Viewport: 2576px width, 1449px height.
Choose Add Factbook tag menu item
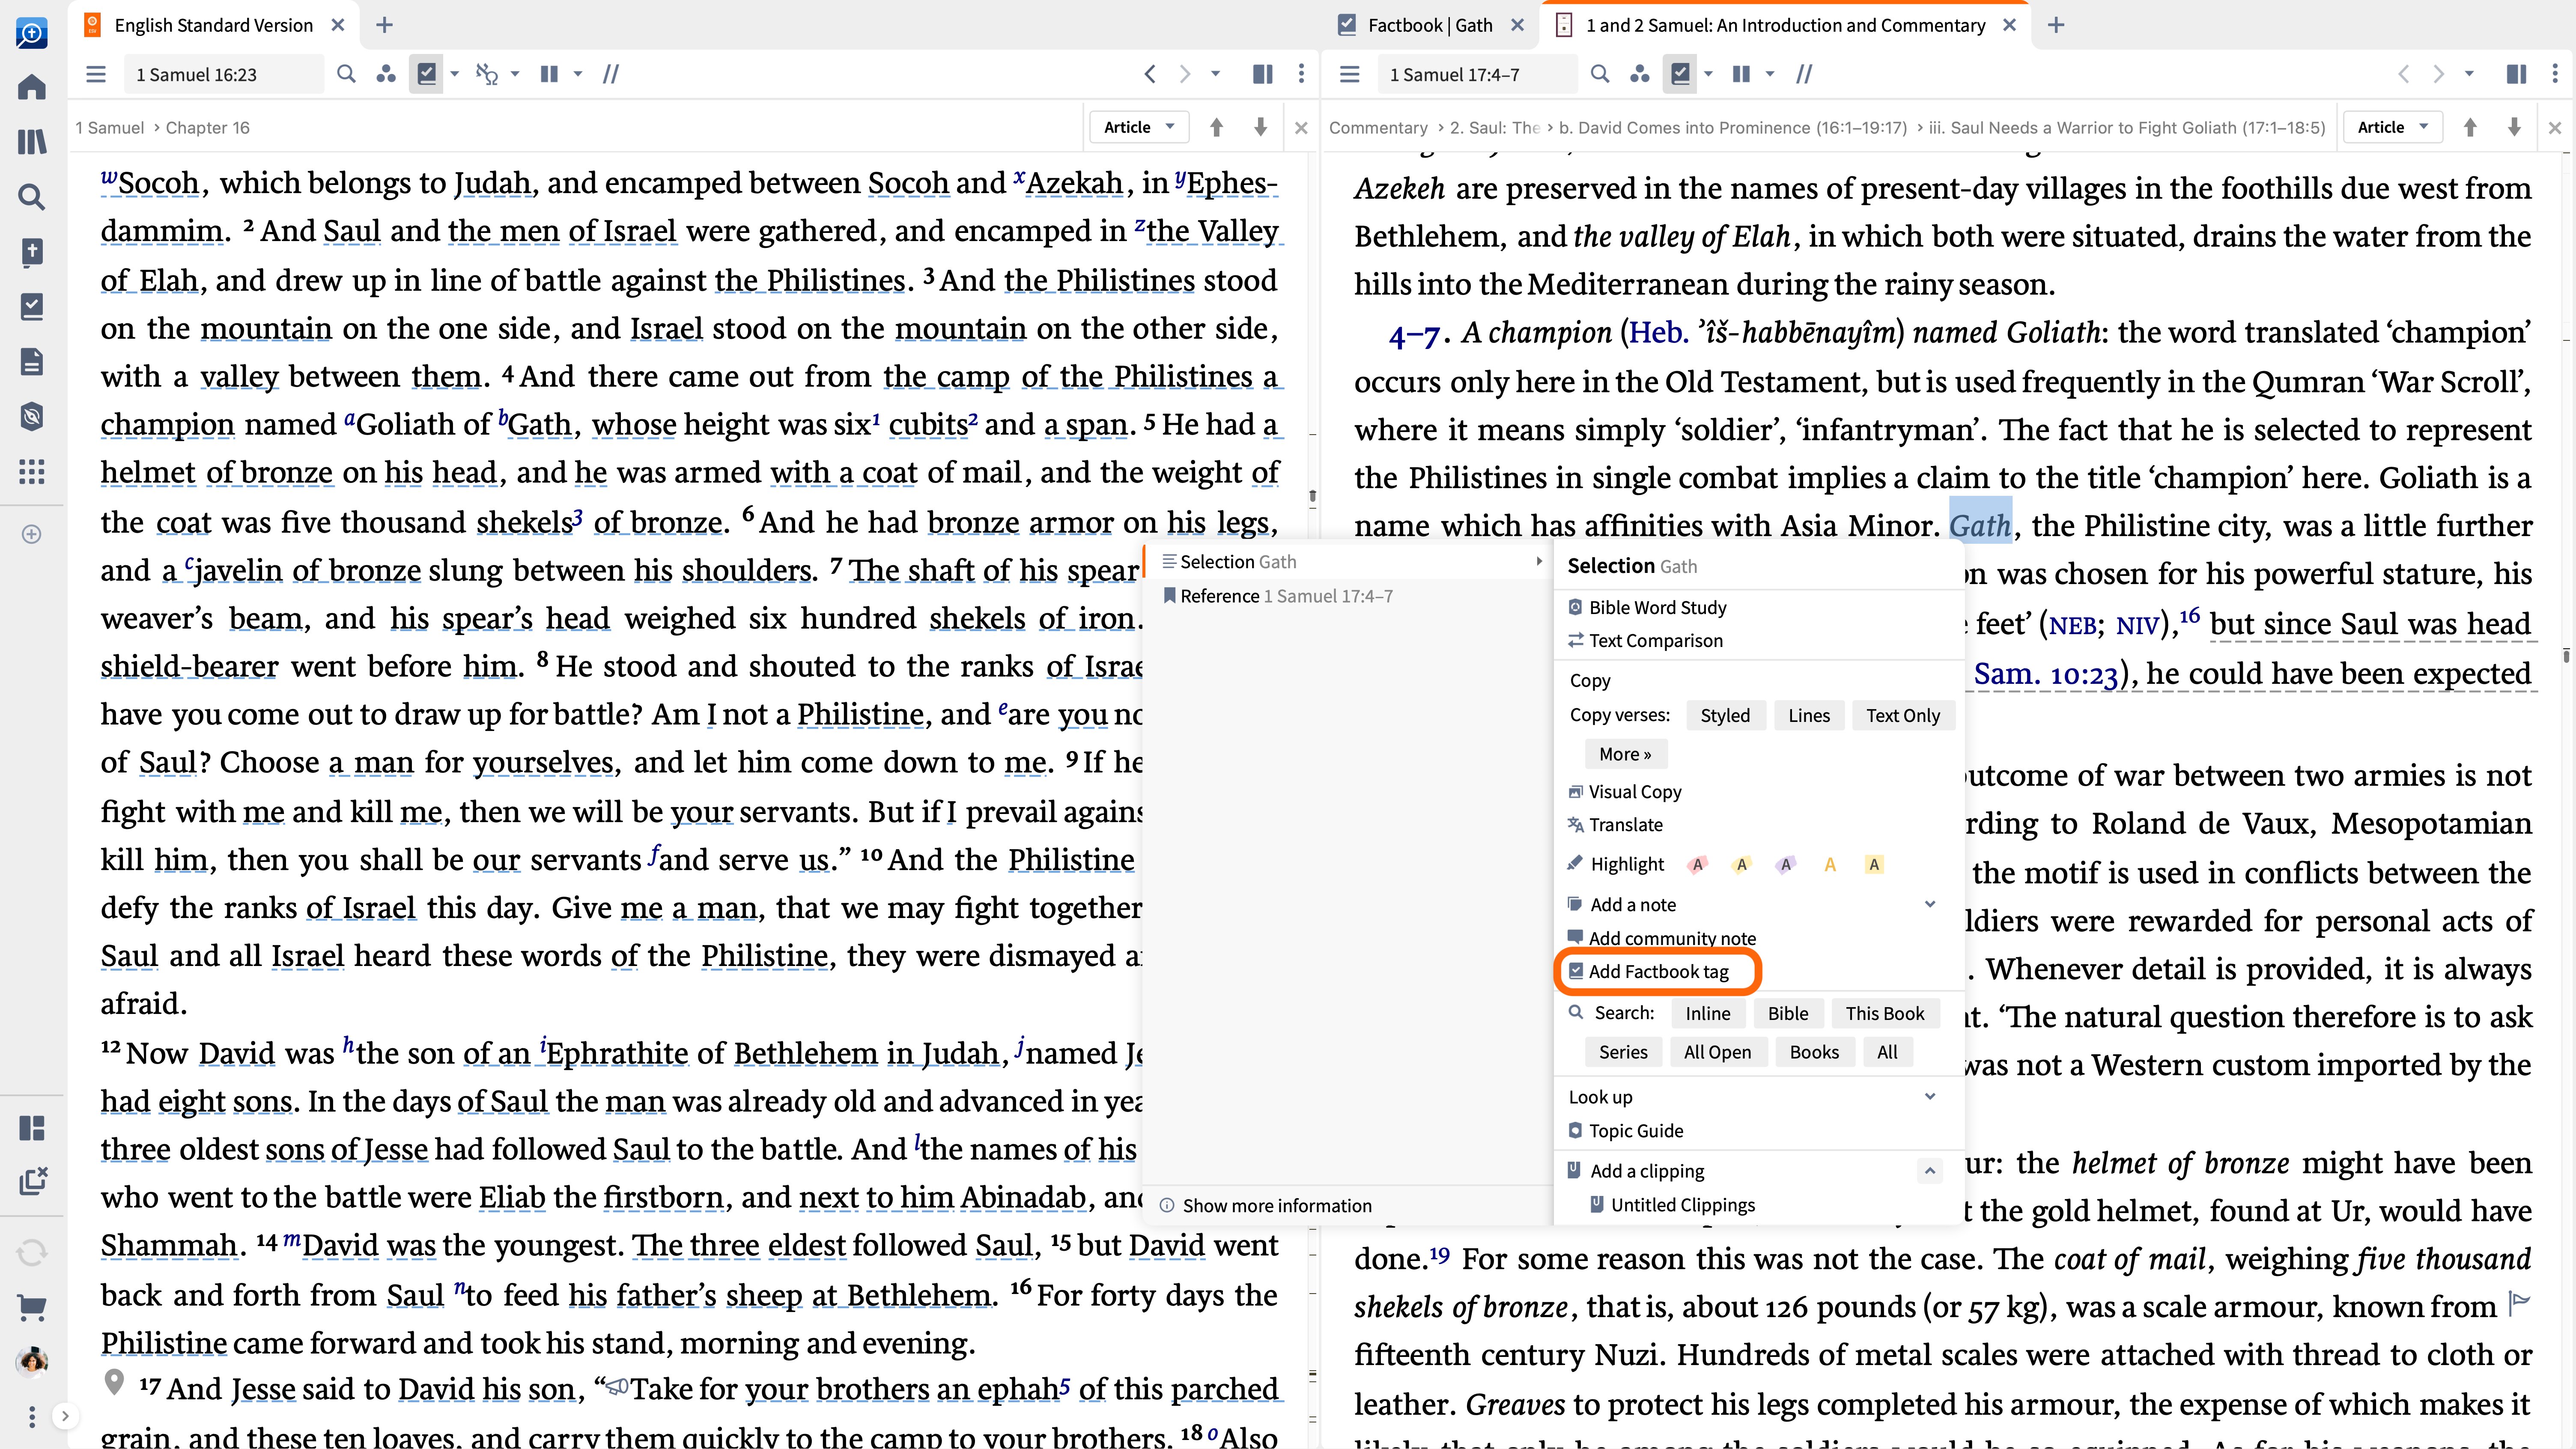1658,971
